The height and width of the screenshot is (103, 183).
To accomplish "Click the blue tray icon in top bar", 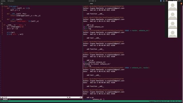I will (x=161, y=1).
